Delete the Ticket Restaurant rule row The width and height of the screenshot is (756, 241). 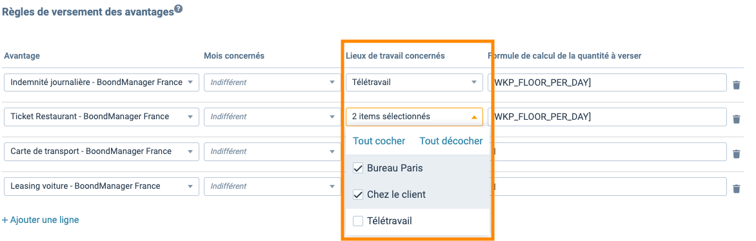point(736,119)
